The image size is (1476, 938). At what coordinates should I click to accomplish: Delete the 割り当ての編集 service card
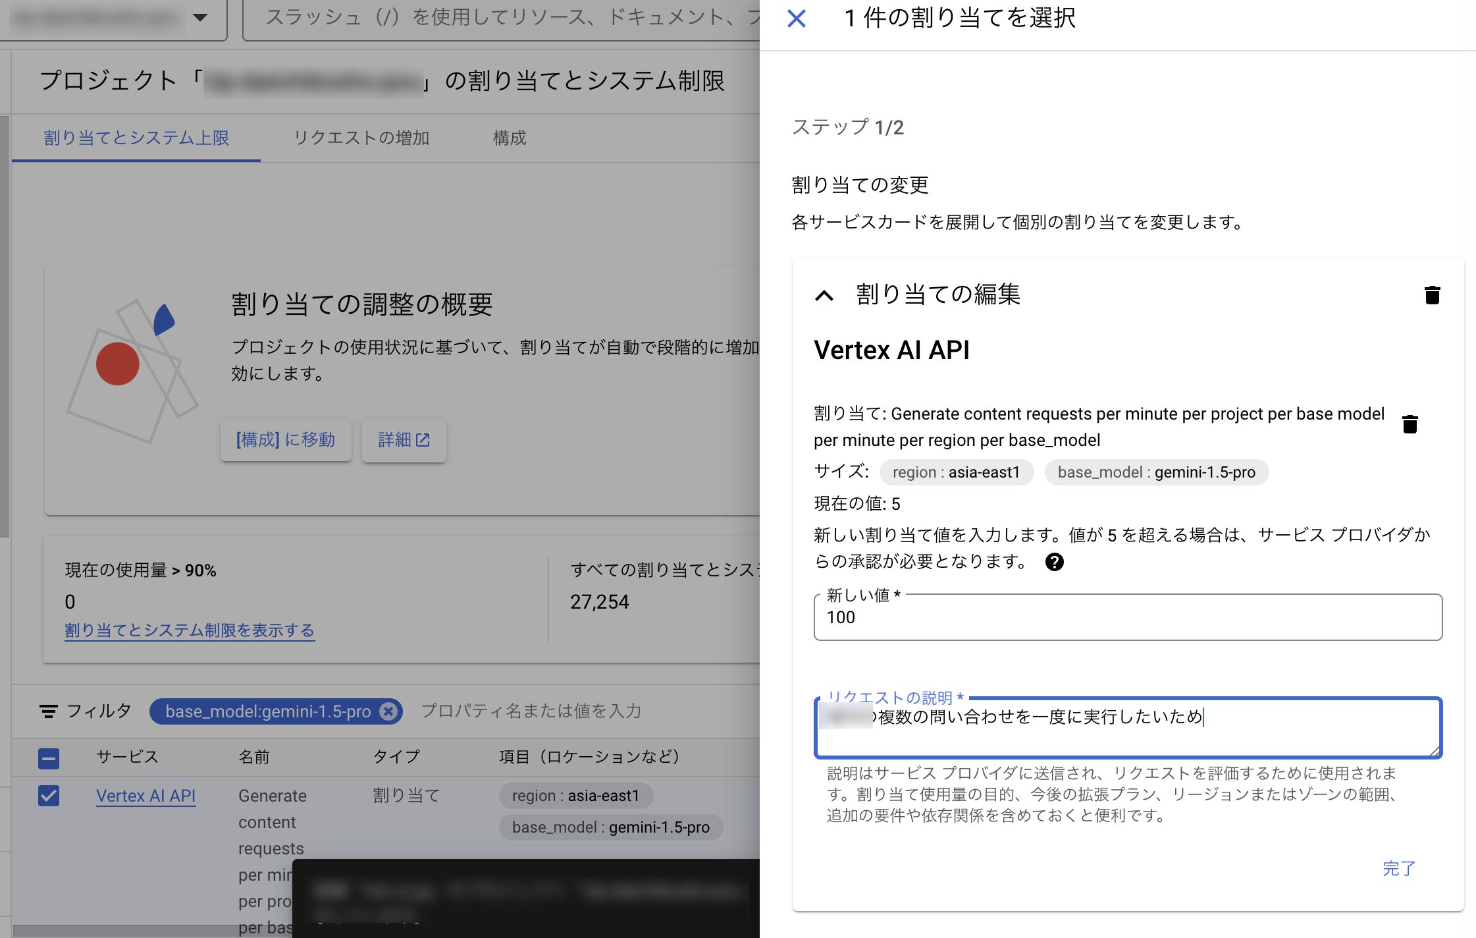(x=1432, y=295)
